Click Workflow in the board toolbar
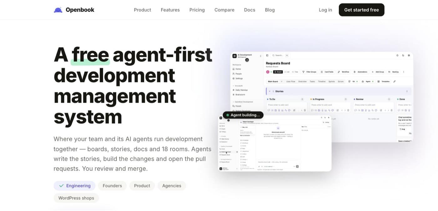438x211 pixels. (343, 72)
